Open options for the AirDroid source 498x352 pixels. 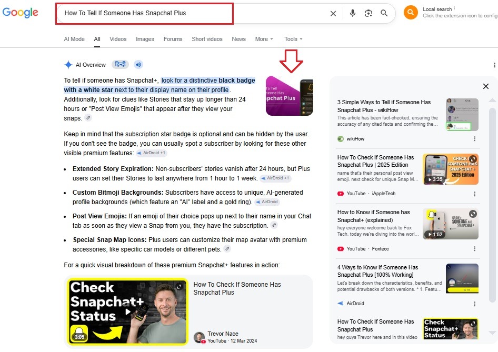tap(474, 304)
